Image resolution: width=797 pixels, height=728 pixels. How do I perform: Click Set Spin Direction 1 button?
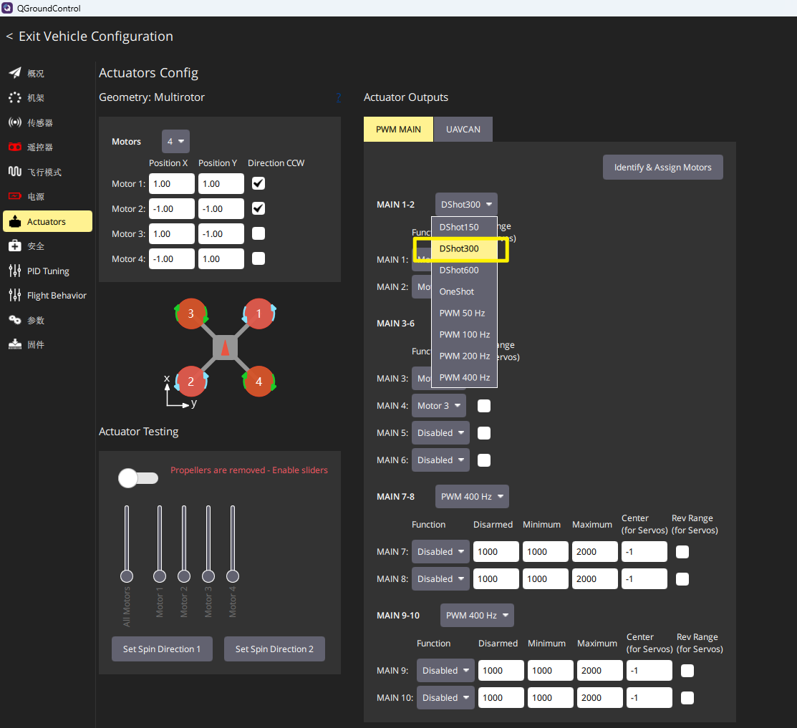click(162, 649)
